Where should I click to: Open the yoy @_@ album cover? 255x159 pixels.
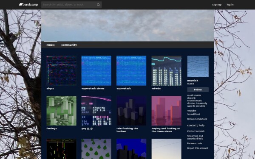pos(96,111)
